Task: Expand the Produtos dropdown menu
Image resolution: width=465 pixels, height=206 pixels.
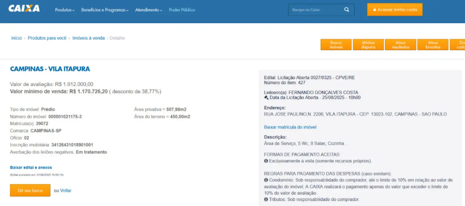Action: pyautogui.click(x=65, y=10)
